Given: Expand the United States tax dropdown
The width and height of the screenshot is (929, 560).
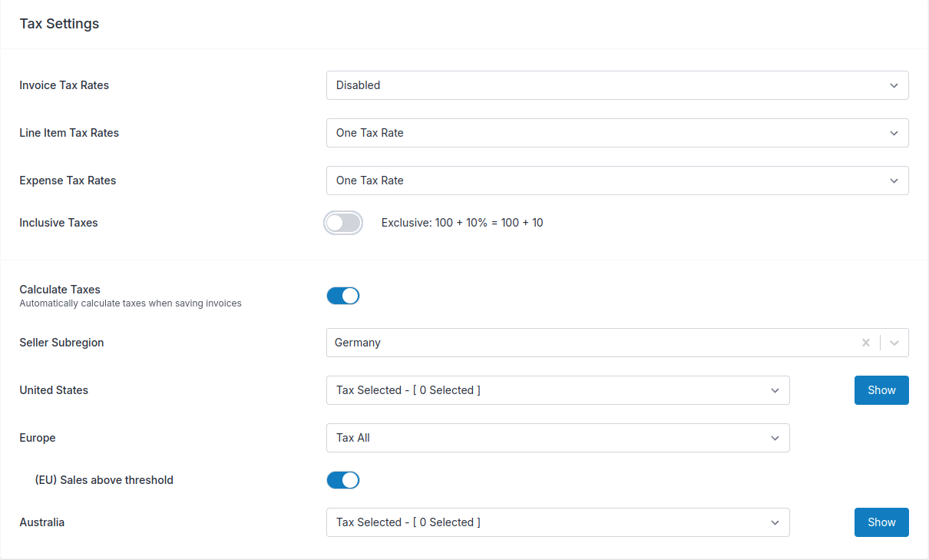Looking at the screenshot, I should point(557,390).
